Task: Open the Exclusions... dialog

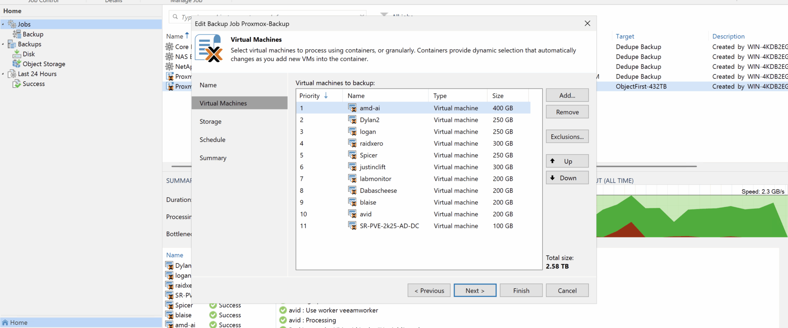Action: 567,137
